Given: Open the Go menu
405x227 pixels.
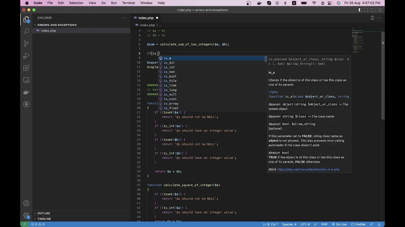Looking at the screenshot, I should [103, 3].
